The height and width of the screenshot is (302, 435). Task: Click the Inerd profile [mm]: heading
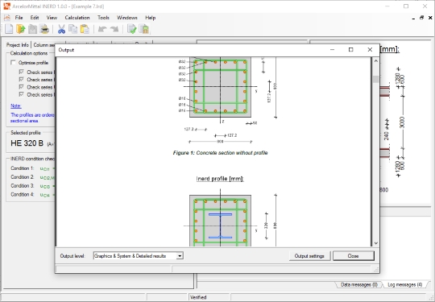tap(220, 179)
